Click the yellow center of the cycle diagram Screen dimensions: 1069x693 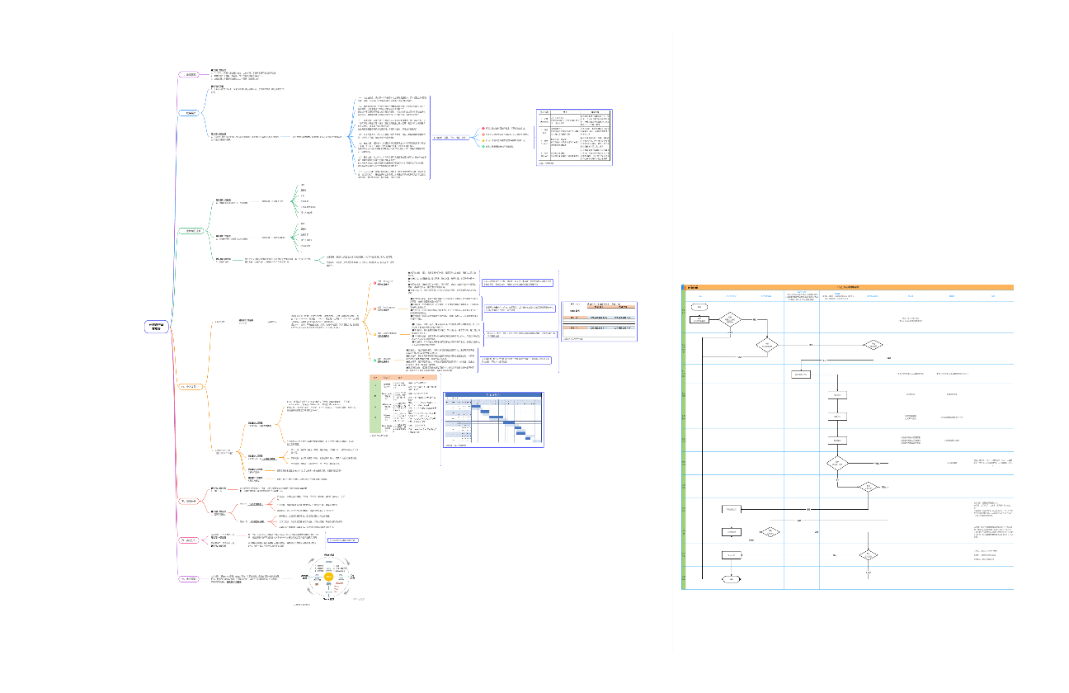click(x=328, y=578)
